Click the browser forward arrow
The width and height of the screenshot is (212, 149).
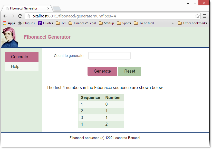tap(13, 16)
